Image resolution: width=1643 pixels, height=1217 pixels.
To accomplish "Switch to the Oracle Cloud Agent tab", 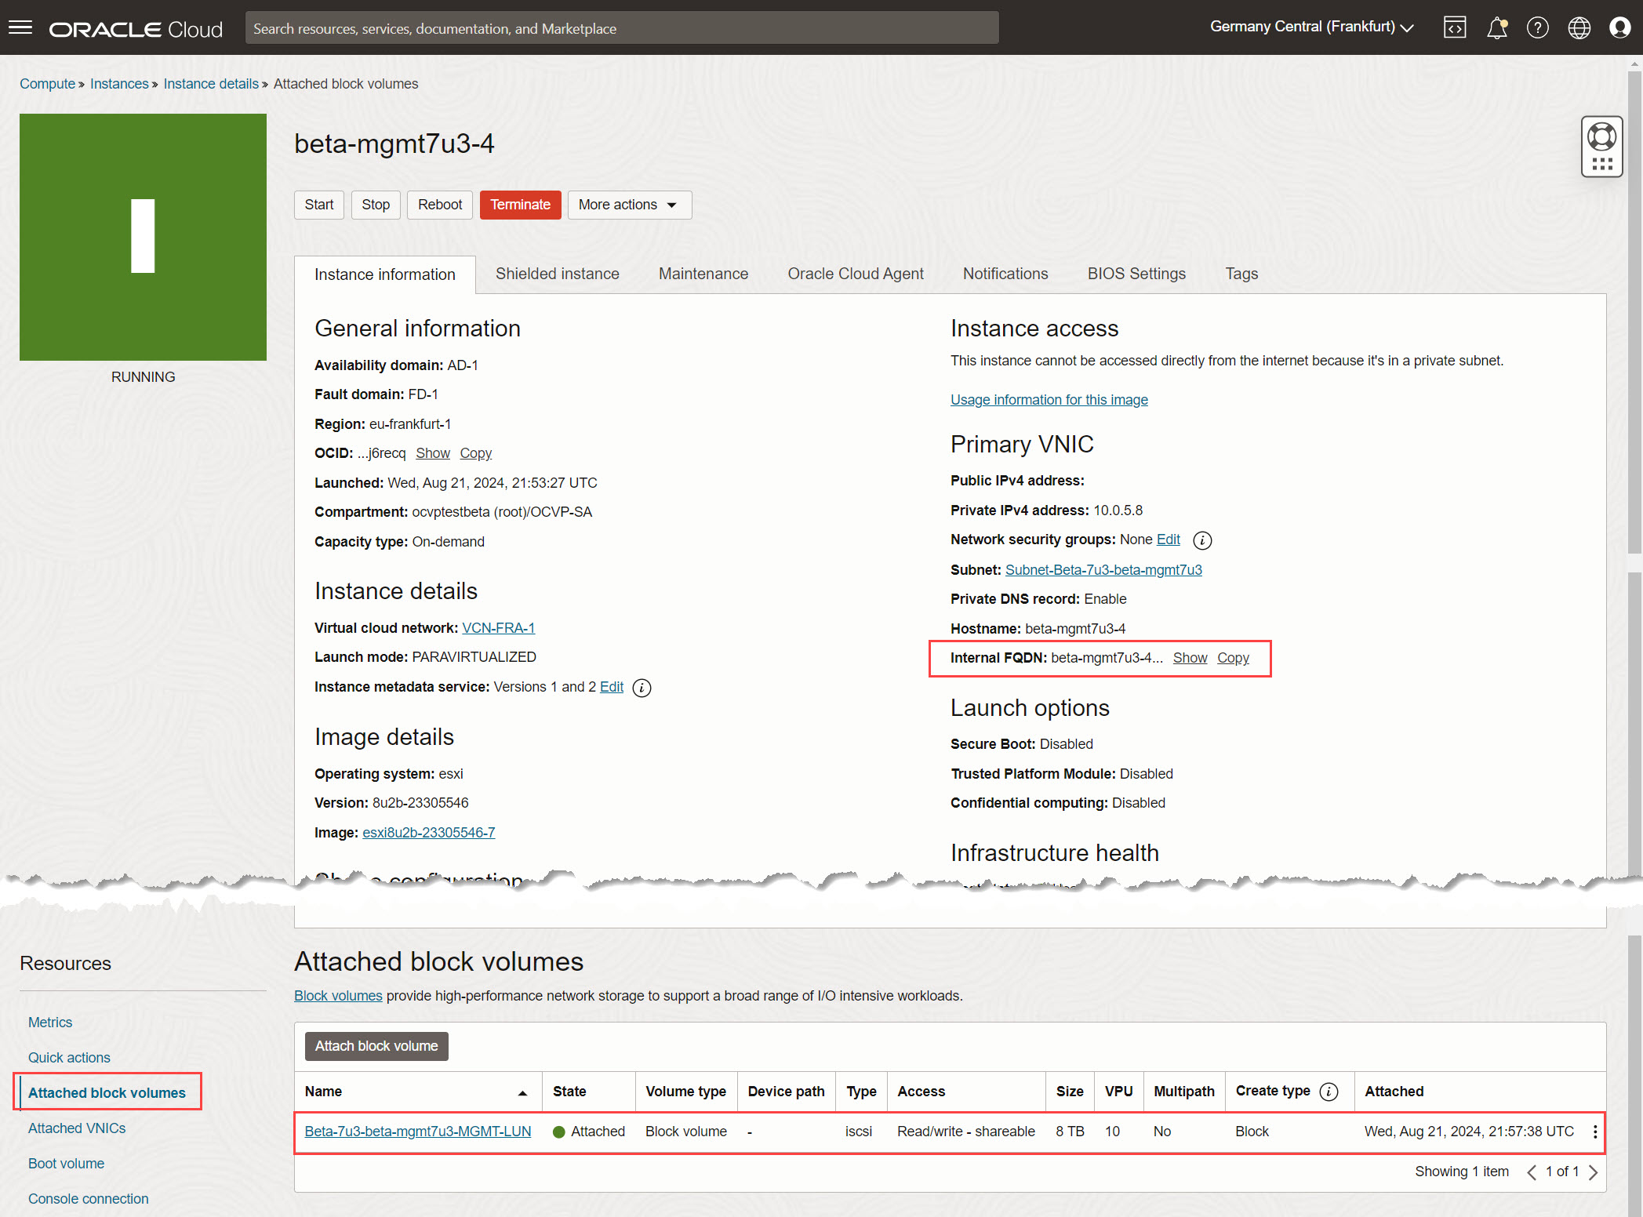I will pos(855,274).
